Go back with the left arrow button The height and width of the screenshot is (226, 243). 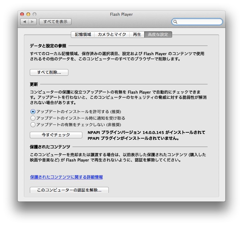pyautogui.click(x=24, y=22)
